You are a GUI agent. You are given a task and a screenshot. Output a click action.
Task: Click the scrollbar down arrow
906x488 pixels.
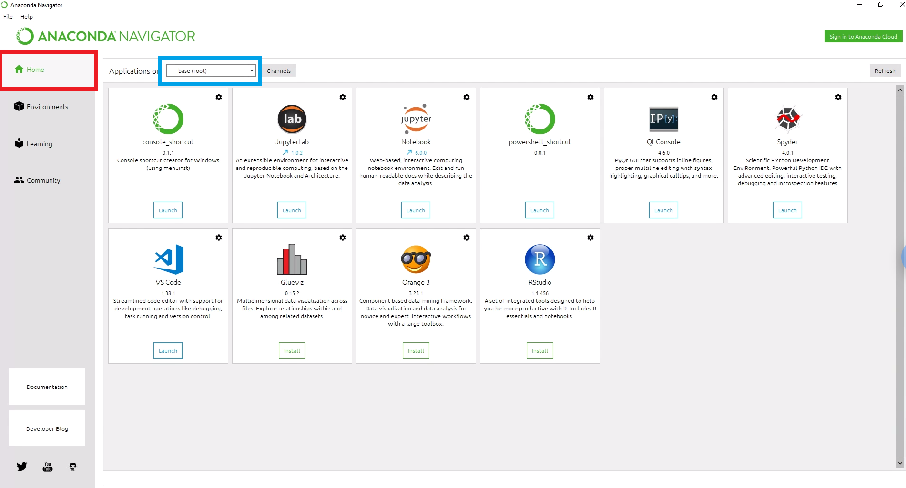(900, 463)
